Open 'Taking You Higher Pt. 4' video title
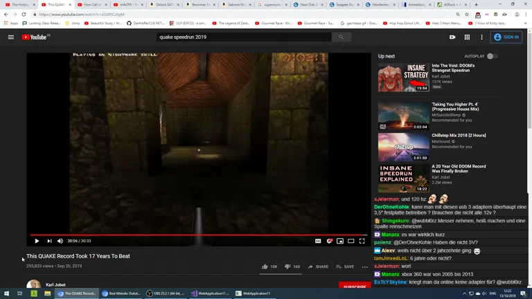The height and width of the screenshot is (299, 532). coord(455,107)
